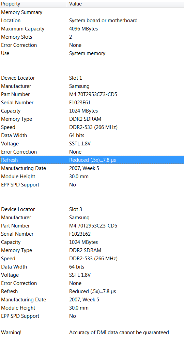
Task: Select the Memory Slots row
Action: 92,37
